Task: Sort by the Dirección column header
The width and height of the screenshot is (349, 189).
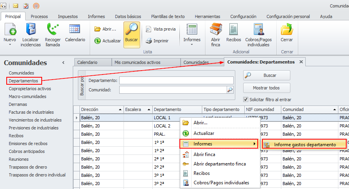Action: point(98,109)
